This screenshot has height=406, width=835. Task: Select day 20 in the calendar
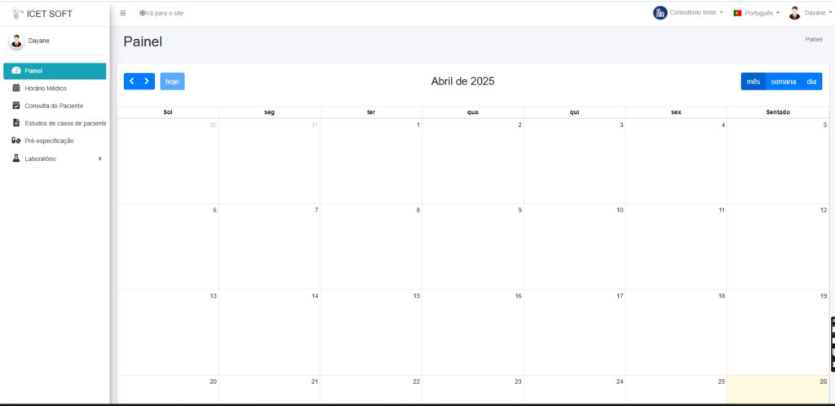[168, 390]
